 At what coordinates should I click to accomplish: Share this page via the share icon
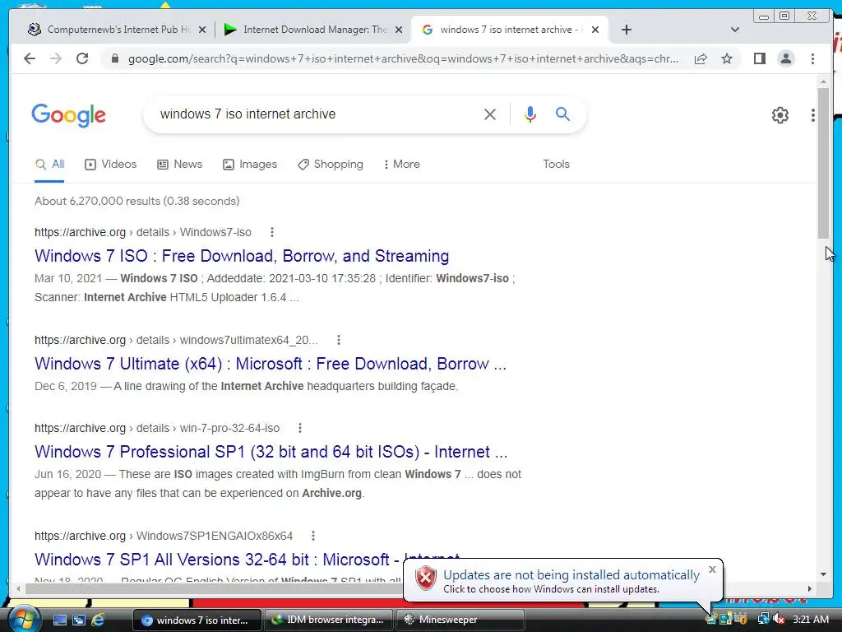click(x=701, y=58)
